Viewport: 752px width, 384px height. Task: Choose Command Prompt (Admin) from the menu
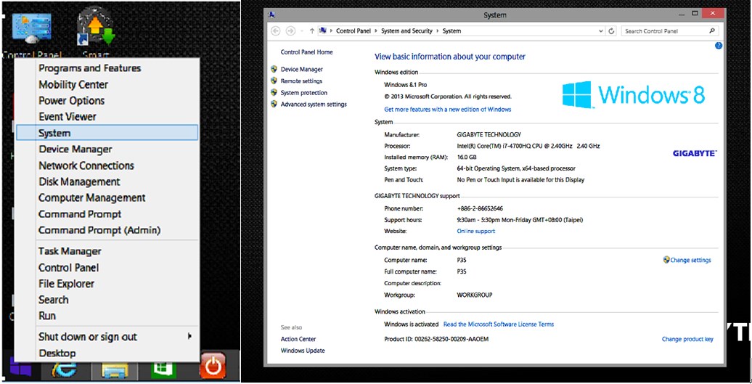99,231
